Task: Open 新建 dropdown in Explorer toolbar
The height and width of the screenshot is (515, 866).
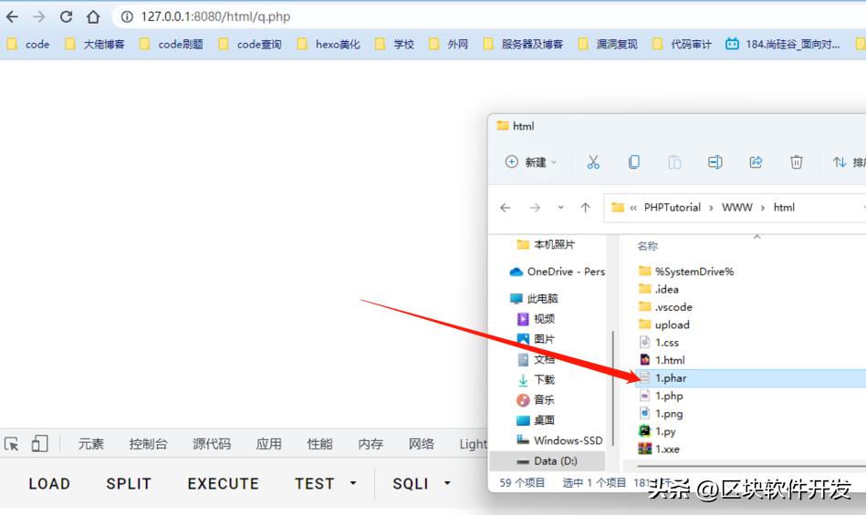Action: [531, 162]
